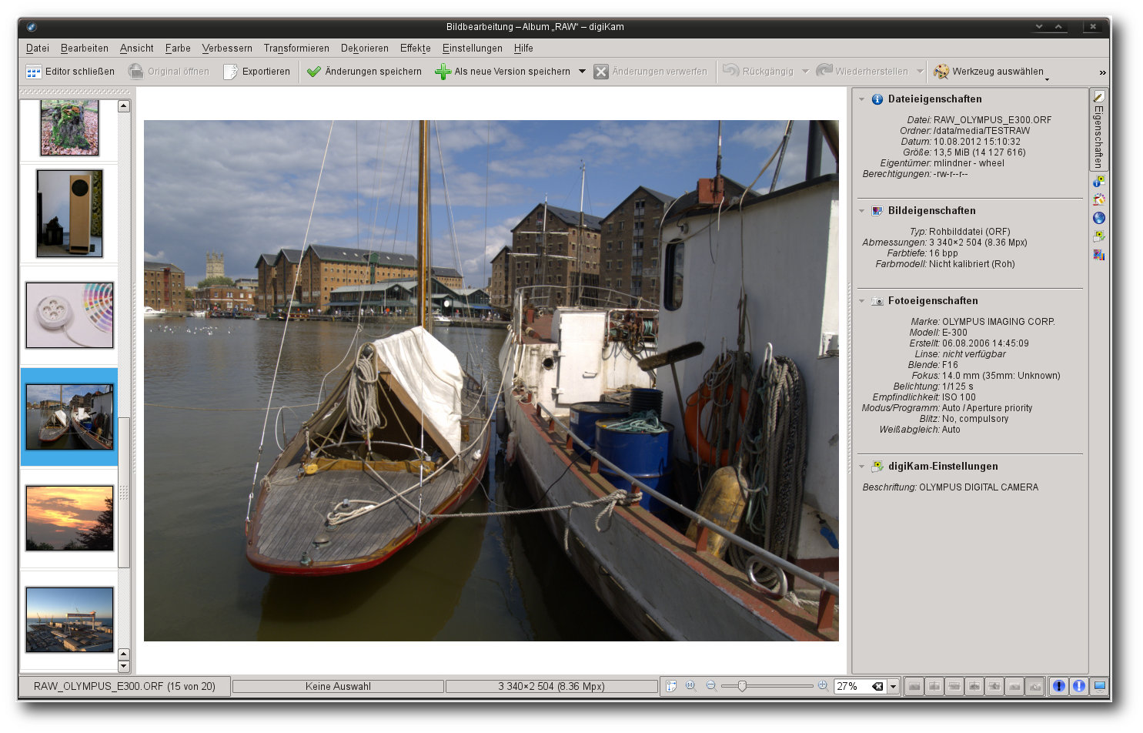Open the Verbessern menu
Screen dimensions: 1143x733
click(227, 48)
